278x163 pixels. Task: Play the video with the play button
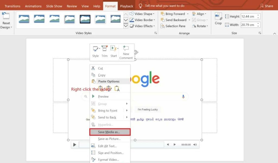(x=75, y=145)
